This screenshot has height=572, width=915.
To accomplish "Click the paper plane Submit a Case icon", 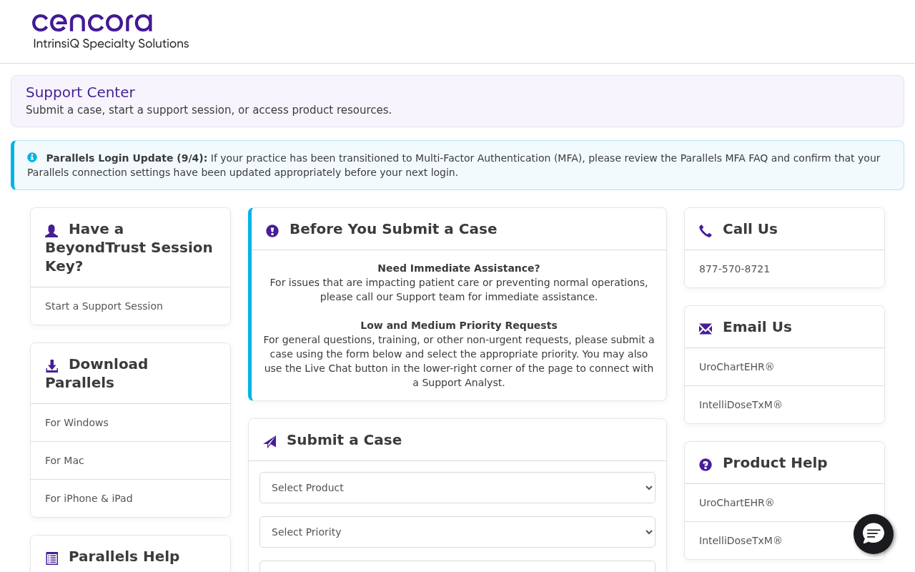I will 269,441.
